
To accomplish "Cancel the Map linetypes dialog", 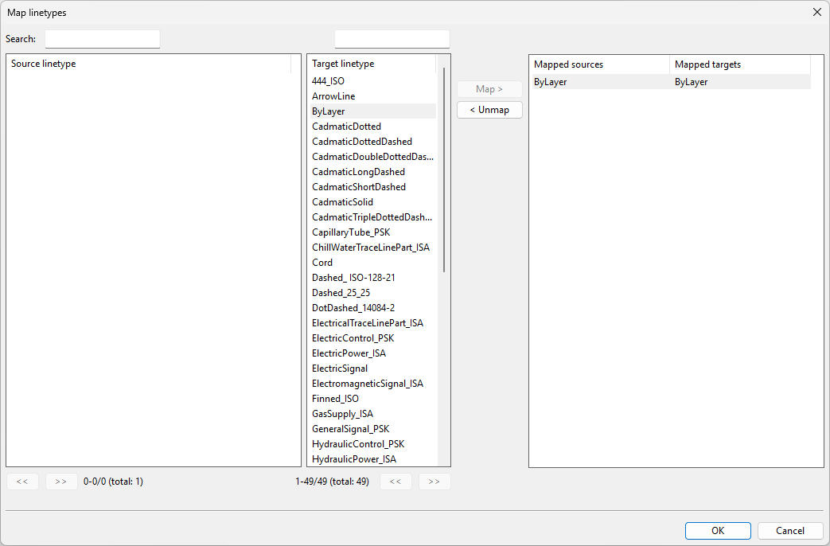I will 790,531.
